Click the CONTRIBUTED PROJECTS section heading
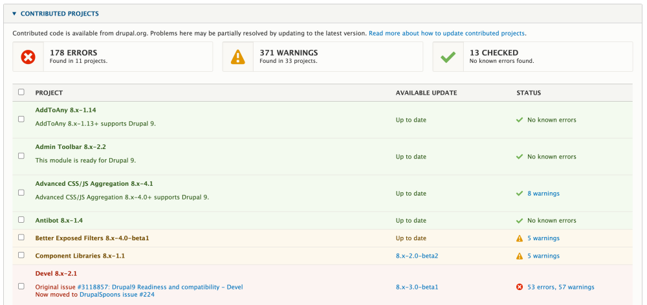647x305 pixels. pyautogui.click(x=60, y=14)
